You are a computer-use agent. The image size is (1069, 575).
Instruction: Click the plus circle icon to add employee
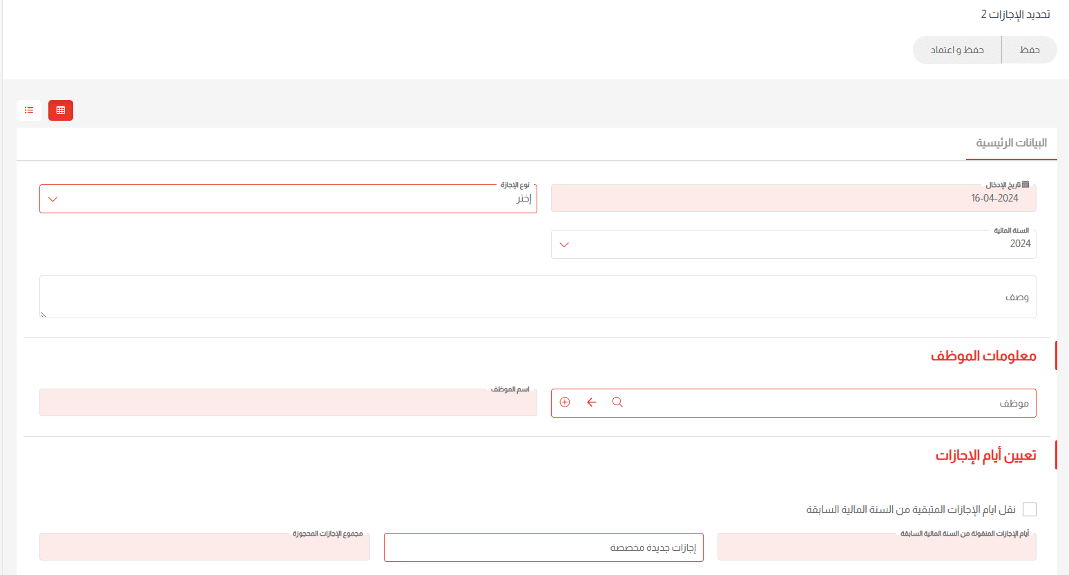565,402
